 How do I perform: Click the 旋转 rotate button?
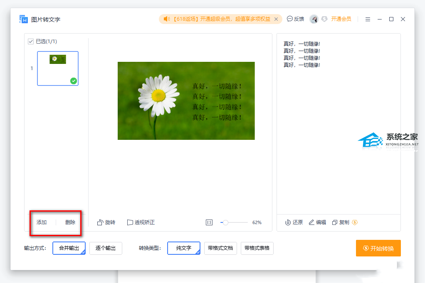(106, 222)
